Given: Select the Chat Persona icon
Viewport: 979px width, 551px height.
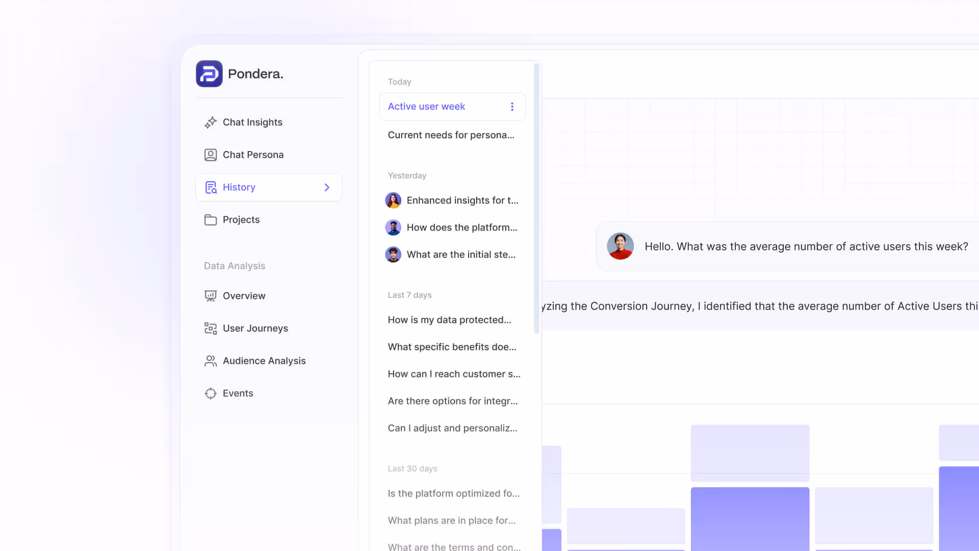Looking at the screenshot, I should point(211,155).
